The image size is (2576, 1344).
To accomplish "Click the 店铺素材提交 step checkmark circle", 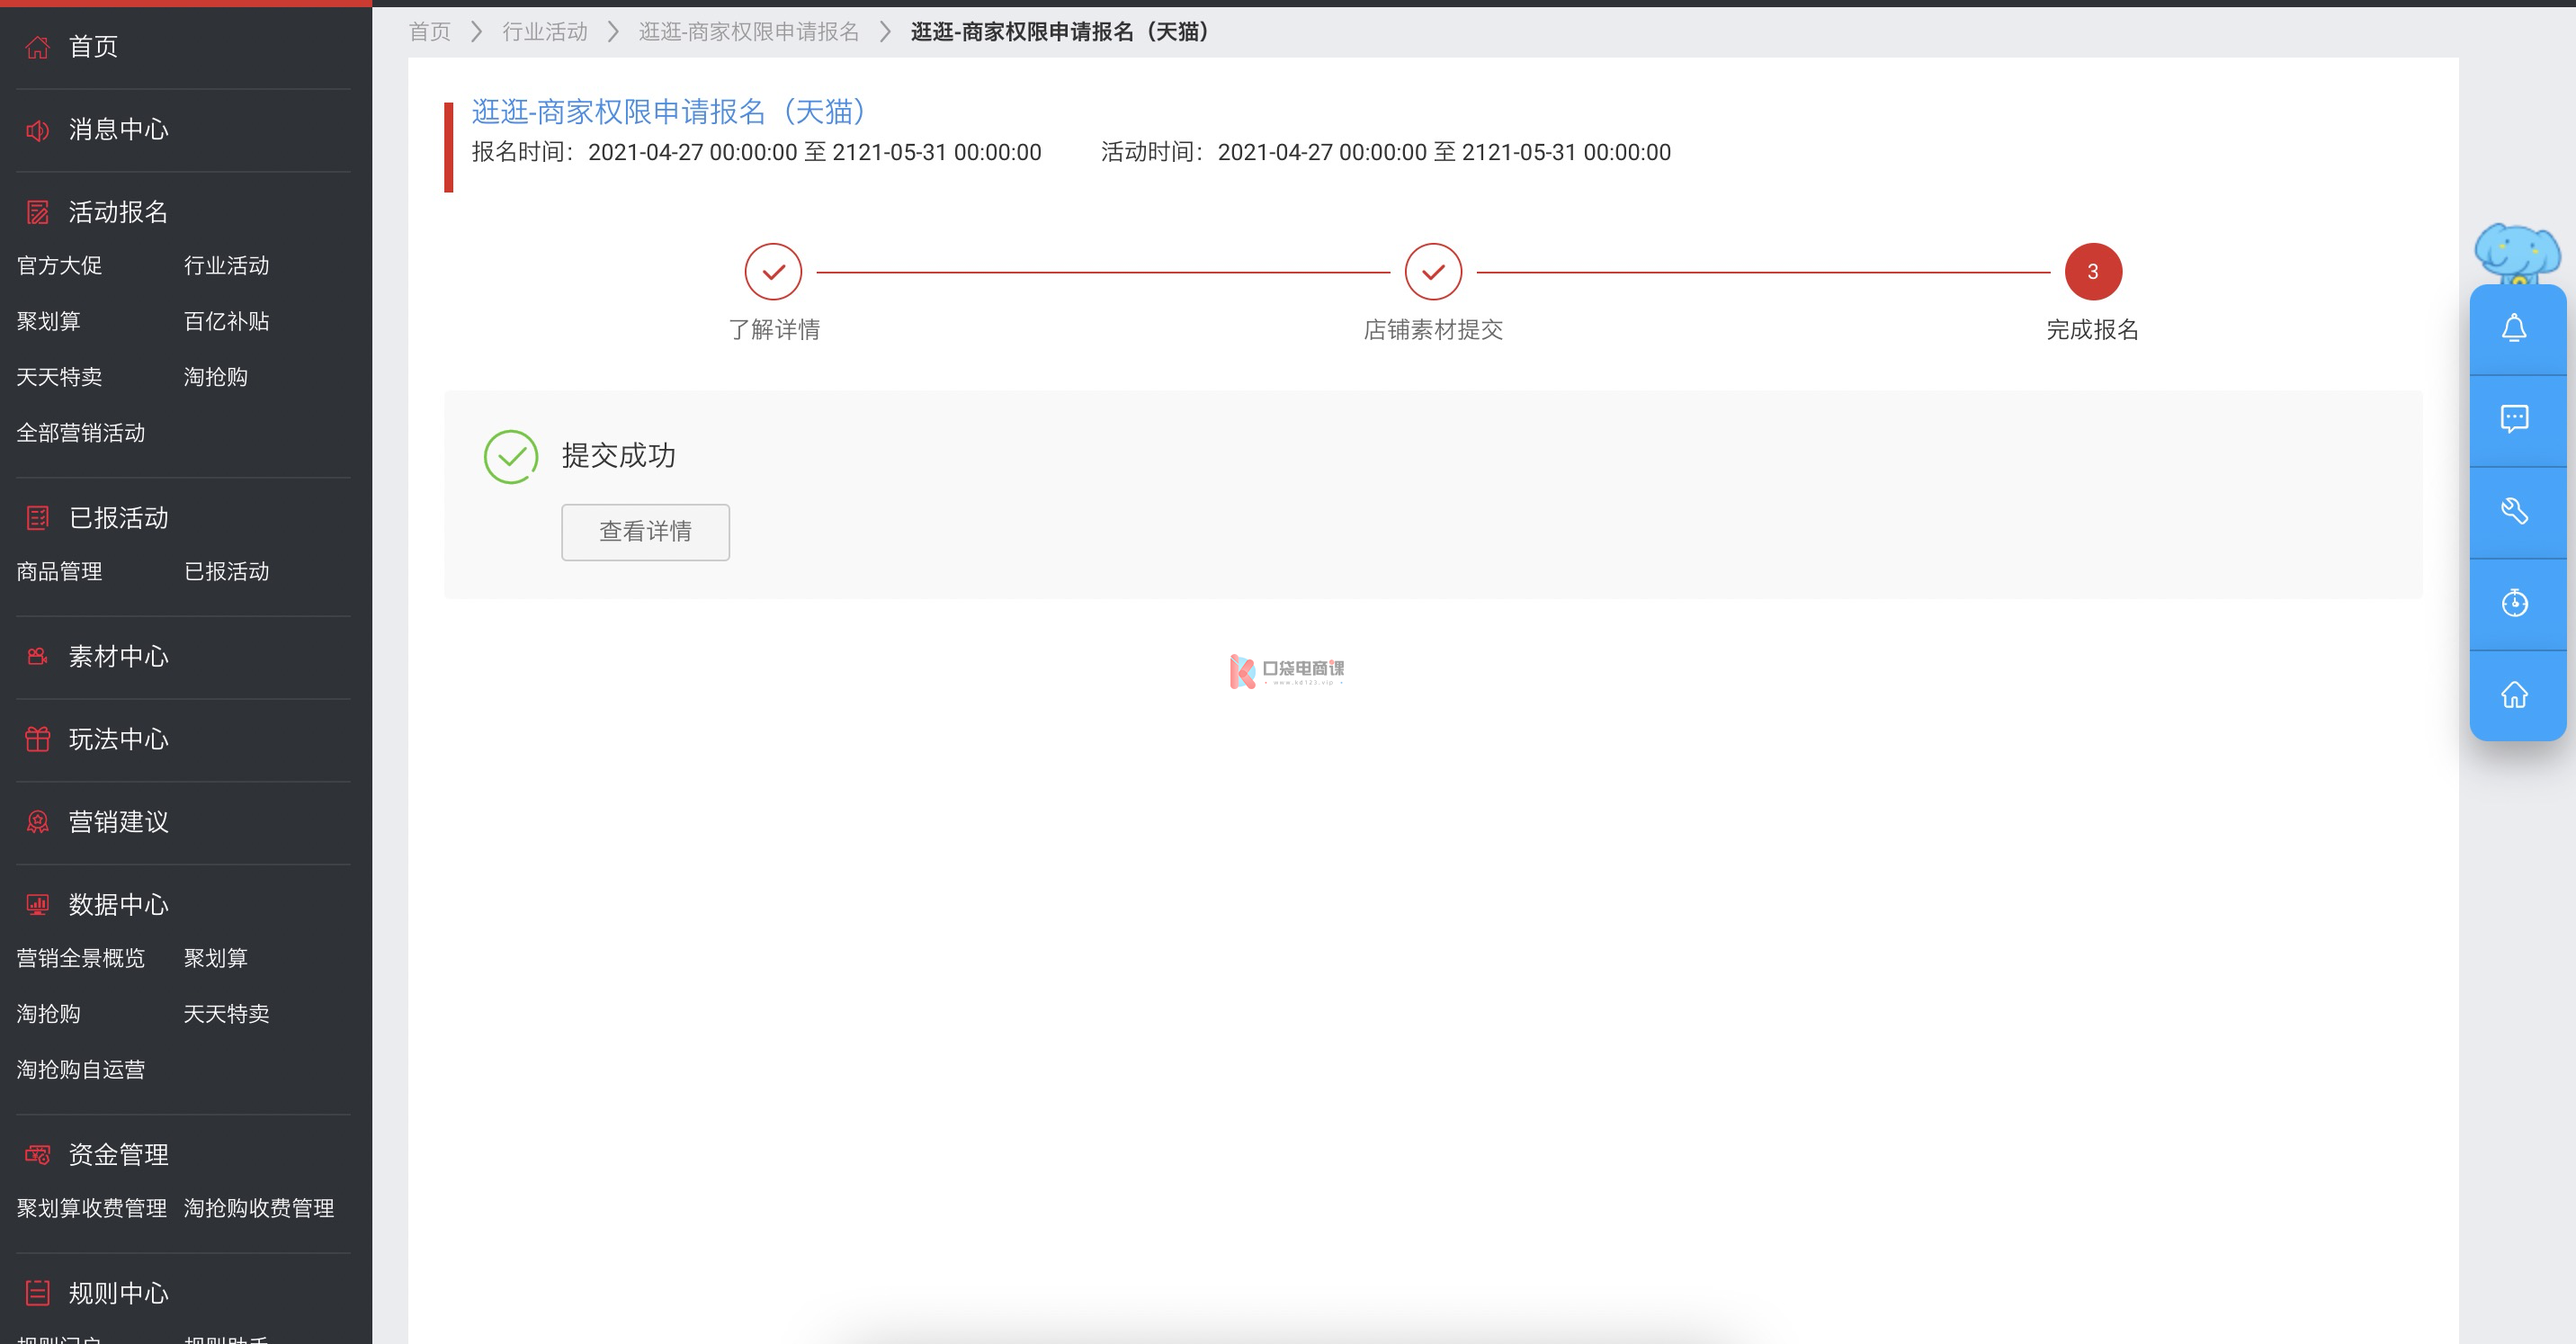I will click(1433, 272).
